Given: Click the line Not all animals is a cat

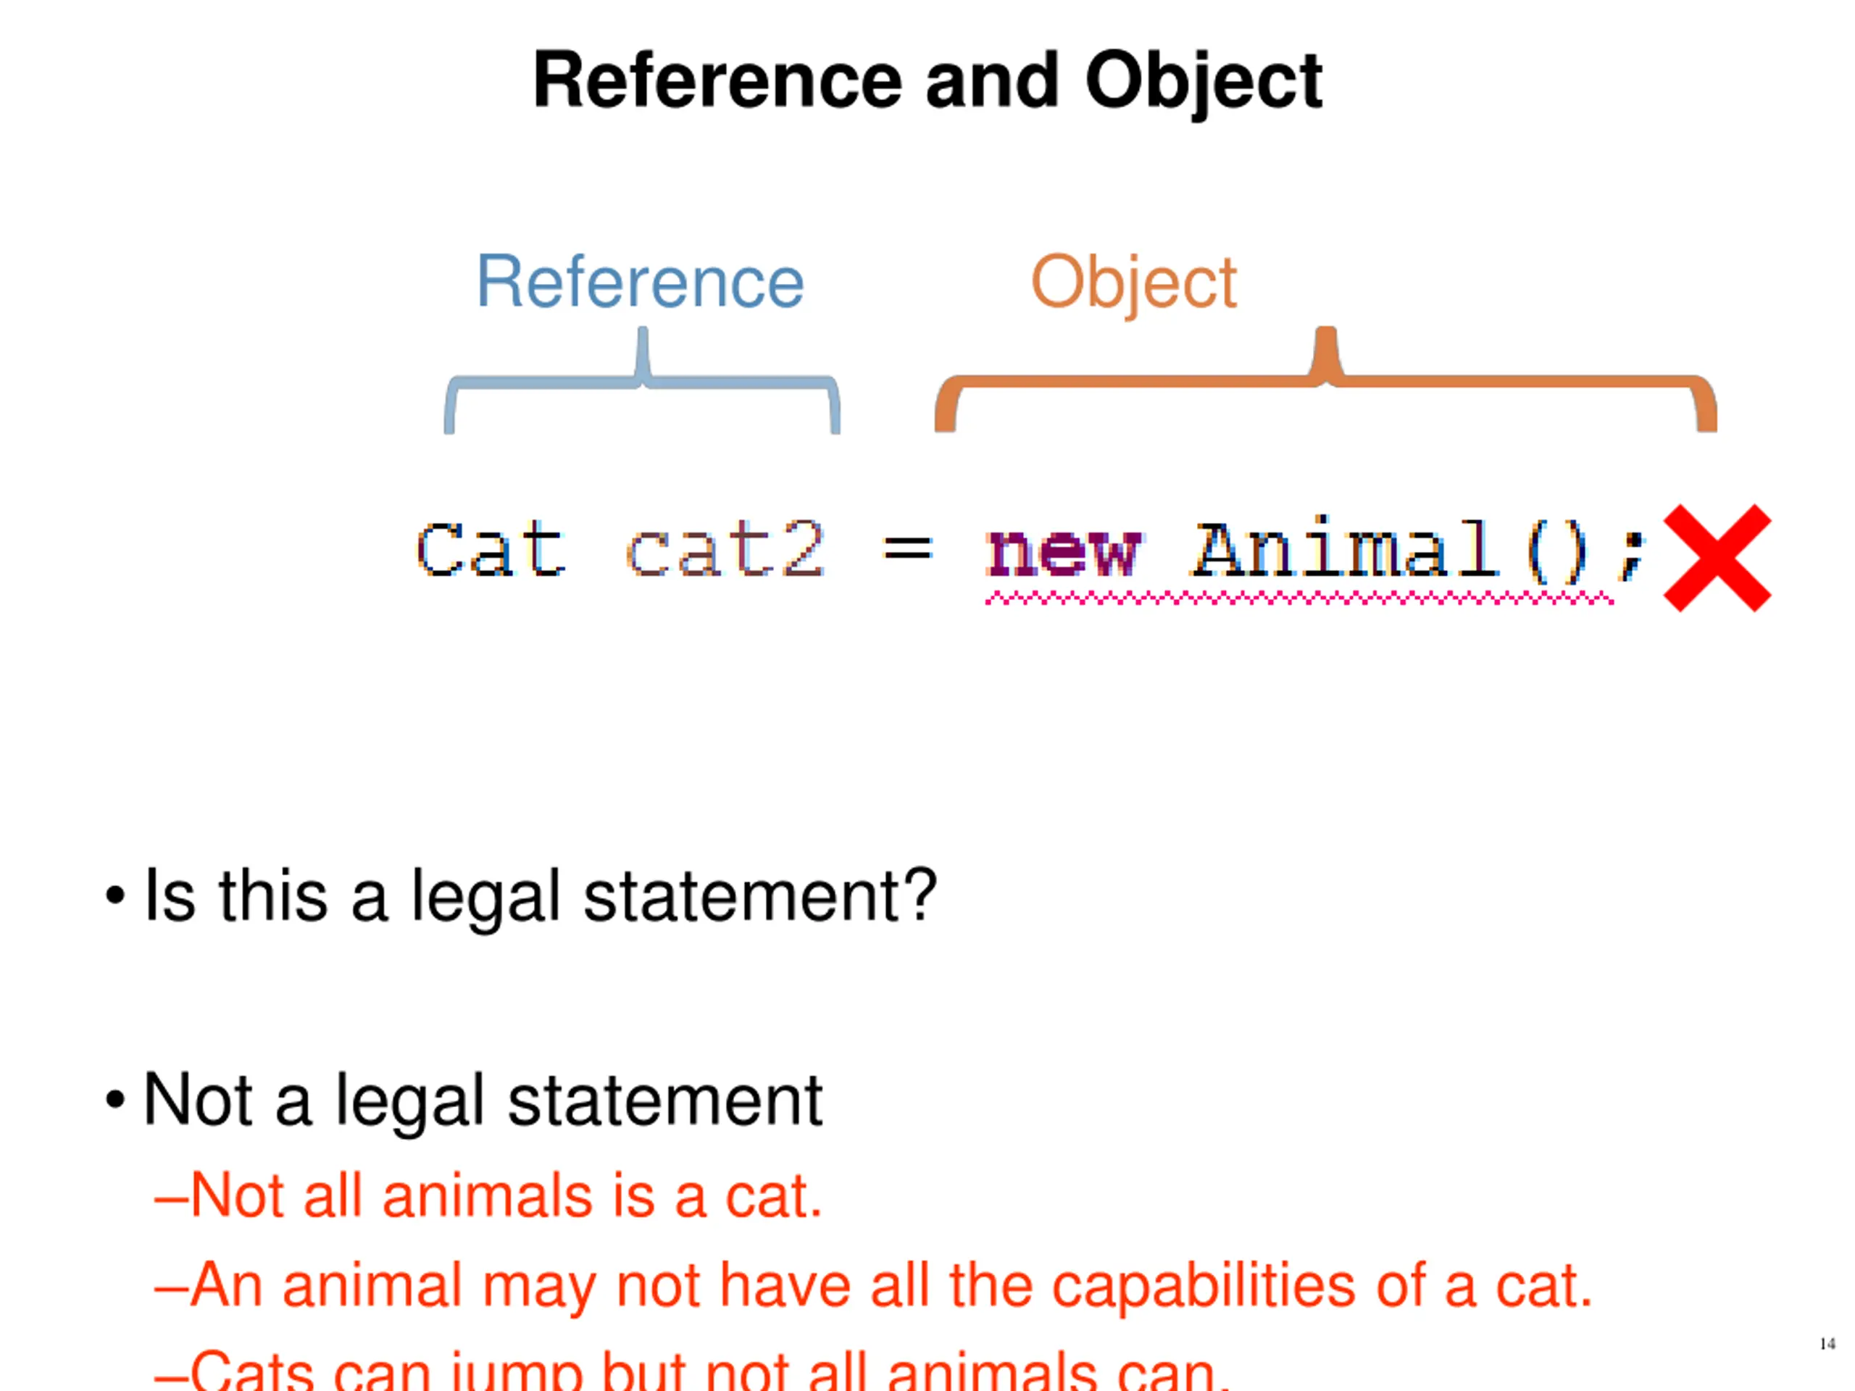Looking at the screenshot, I should click(x=488, y=1195).
